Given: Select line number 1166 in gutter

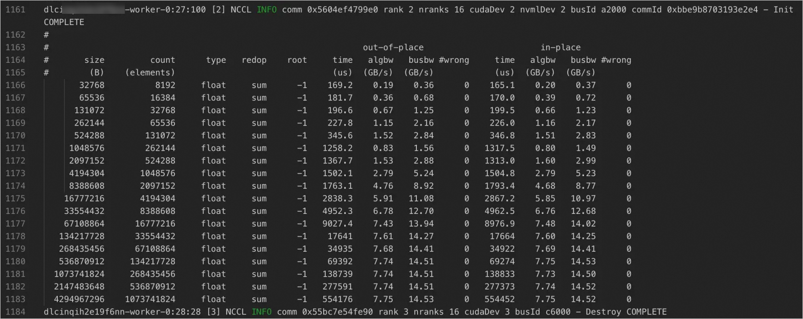Looking at the screenshot, I should tap(15, 85).
